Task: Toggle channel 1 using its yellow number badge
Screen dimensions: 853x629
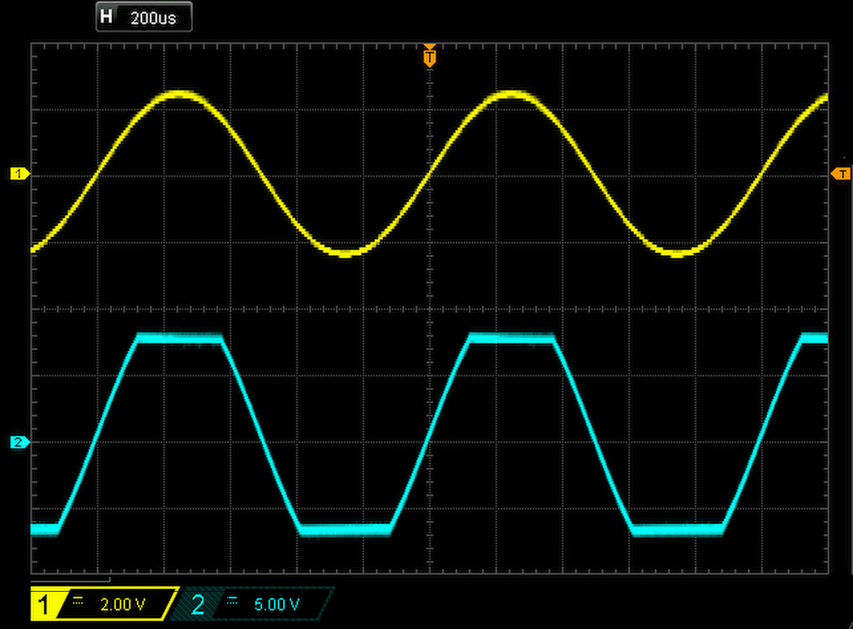Action: tap(44, 605)
